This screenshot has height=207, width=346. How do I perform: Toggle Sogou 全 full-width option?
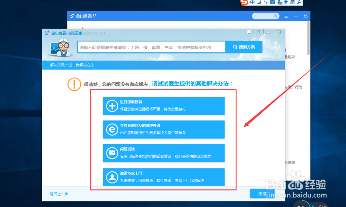286,2
